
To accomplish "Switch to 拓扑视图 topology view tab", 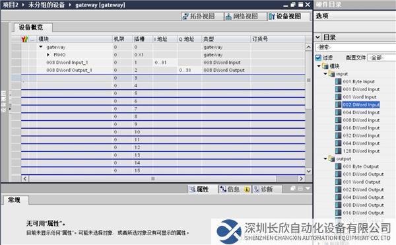I will (199, 17).
